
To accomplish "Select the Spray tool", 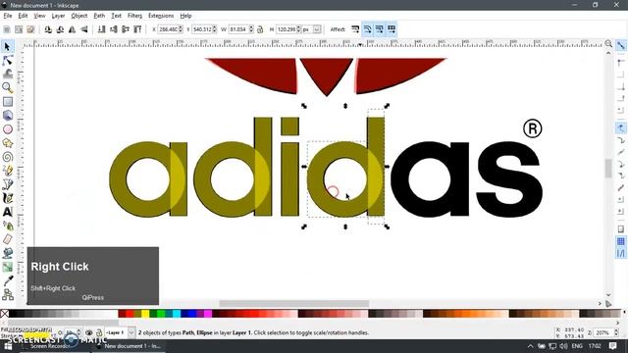I will 7,226.
